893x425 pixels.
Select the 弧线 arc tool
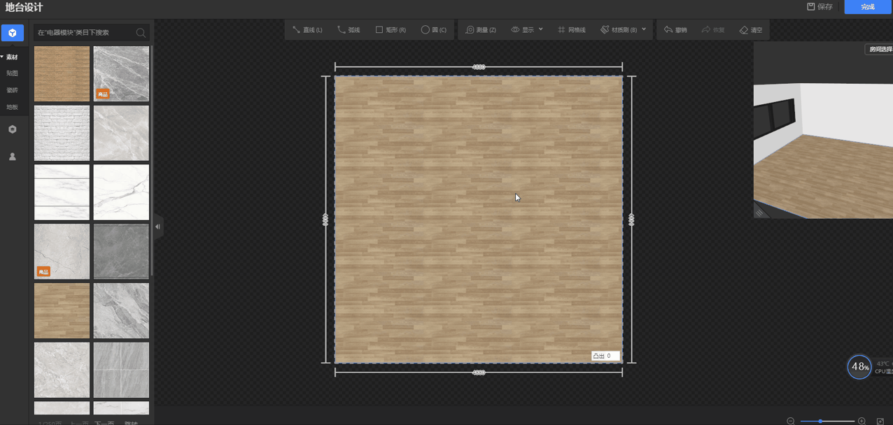pos(349,30)
